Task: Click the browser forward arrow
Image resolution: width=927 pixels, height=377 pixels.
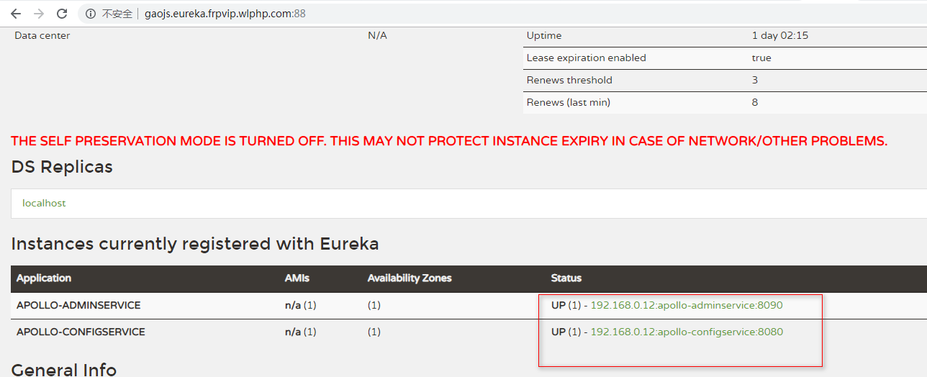Action: point(39,14)
